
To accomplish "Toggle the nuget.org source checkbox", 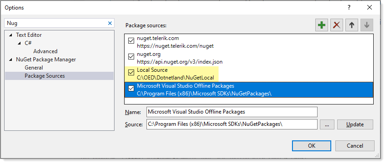I will (131, 57).
